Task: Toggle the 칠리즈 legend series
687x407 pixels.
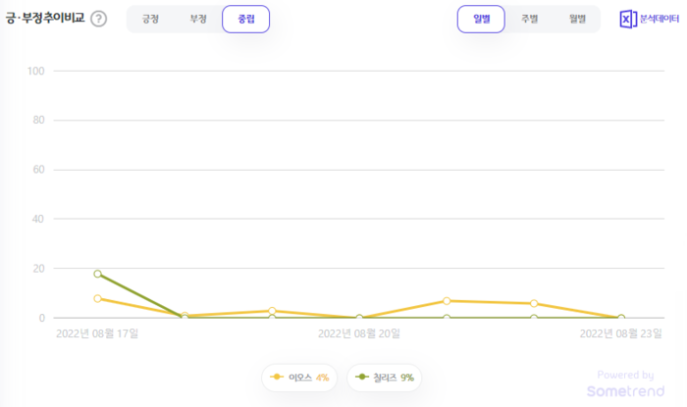Action: click(385, 378)
